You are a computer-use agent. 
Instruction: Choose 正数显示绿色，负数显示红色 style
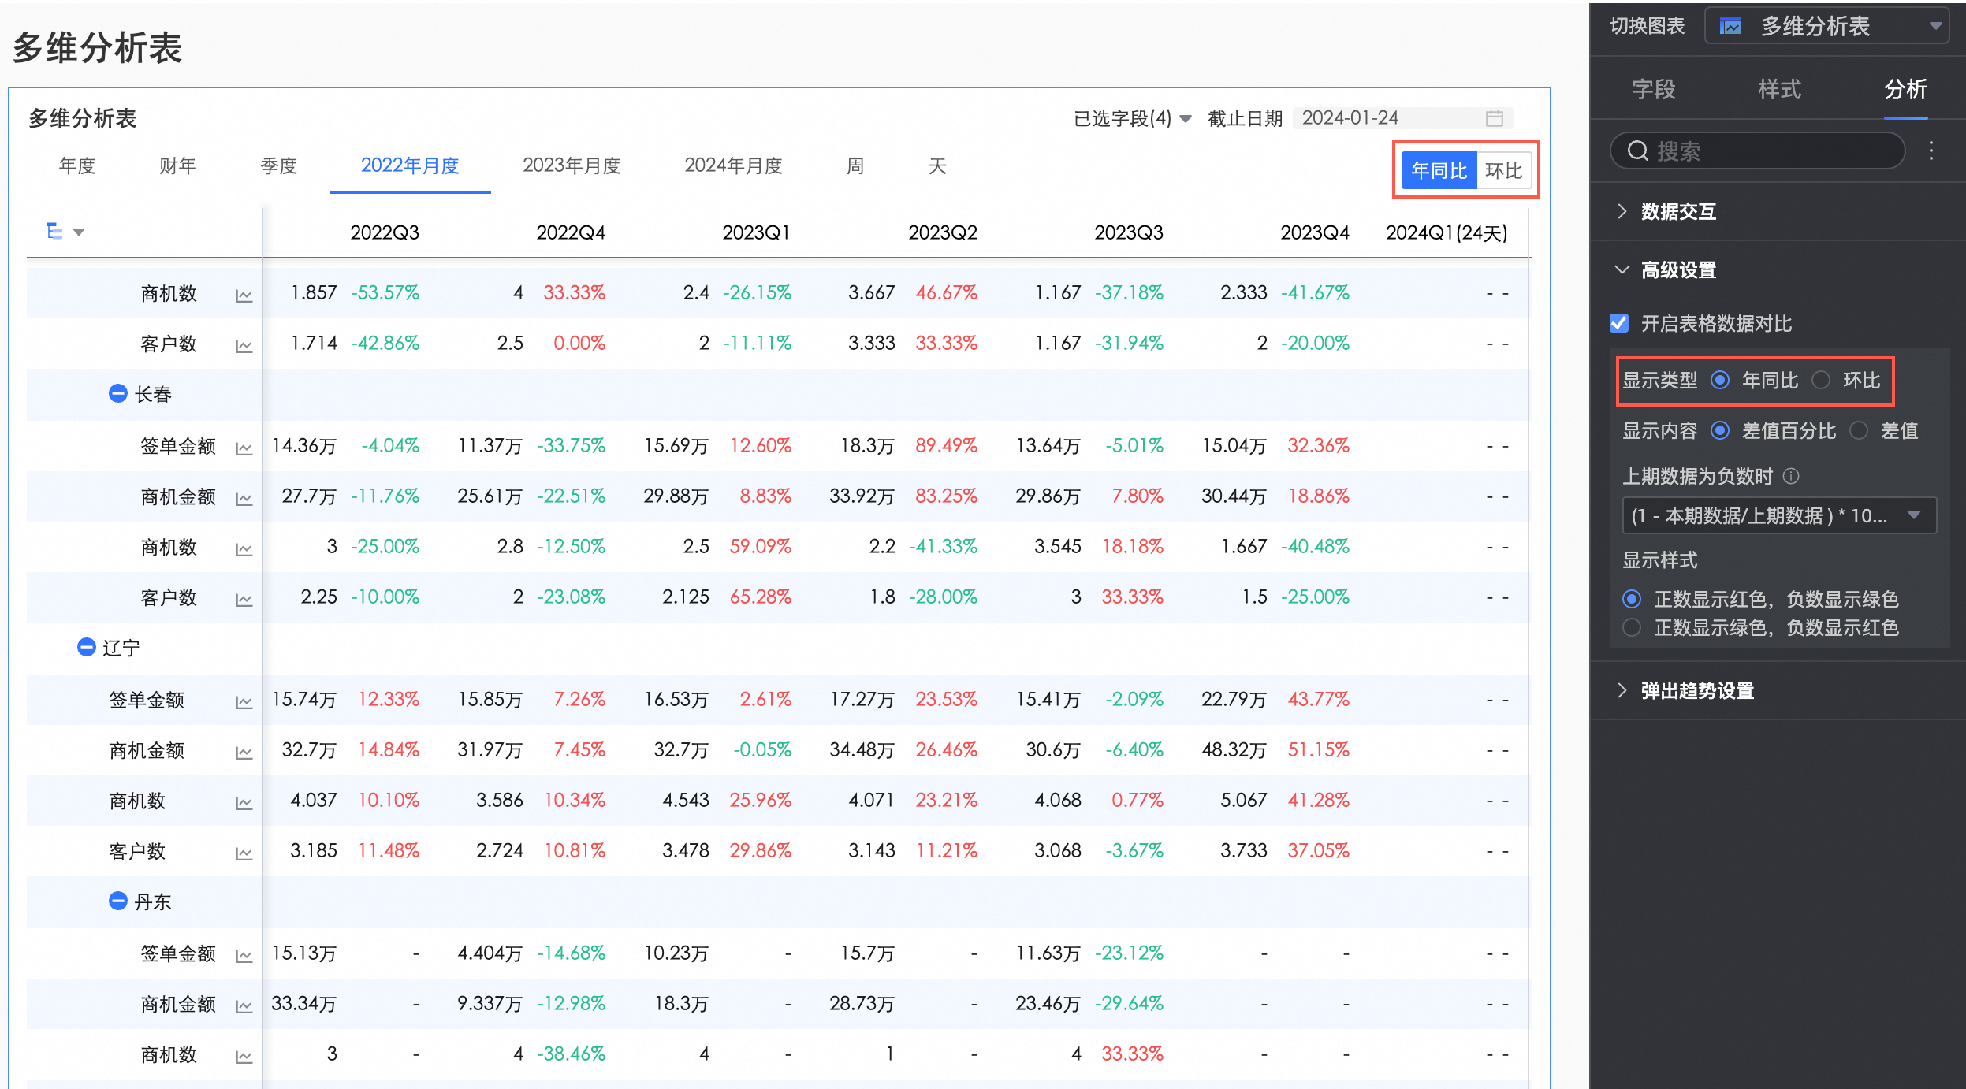point(1632,628)
